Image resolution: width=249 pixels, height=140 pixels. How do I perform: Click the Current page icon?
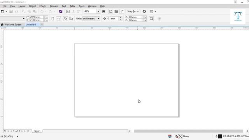[71, 19]
